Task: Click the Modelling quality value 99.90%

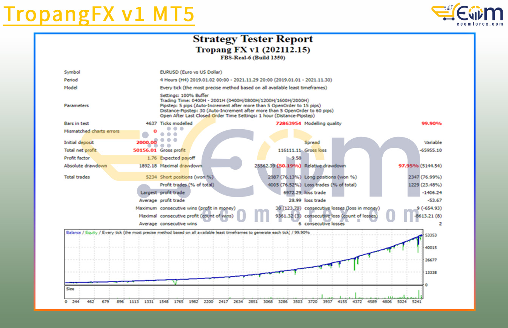Action: tap(431, 124)
